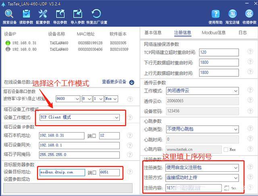Screen dimensions: 258x196
Task: Click the local port field showing 12
Action: 109,136
